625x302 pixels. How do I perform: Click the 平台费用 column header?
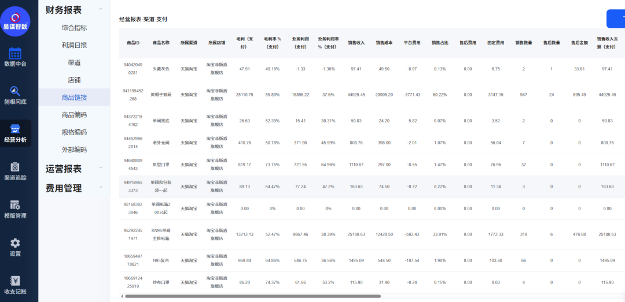coord(412,43)
